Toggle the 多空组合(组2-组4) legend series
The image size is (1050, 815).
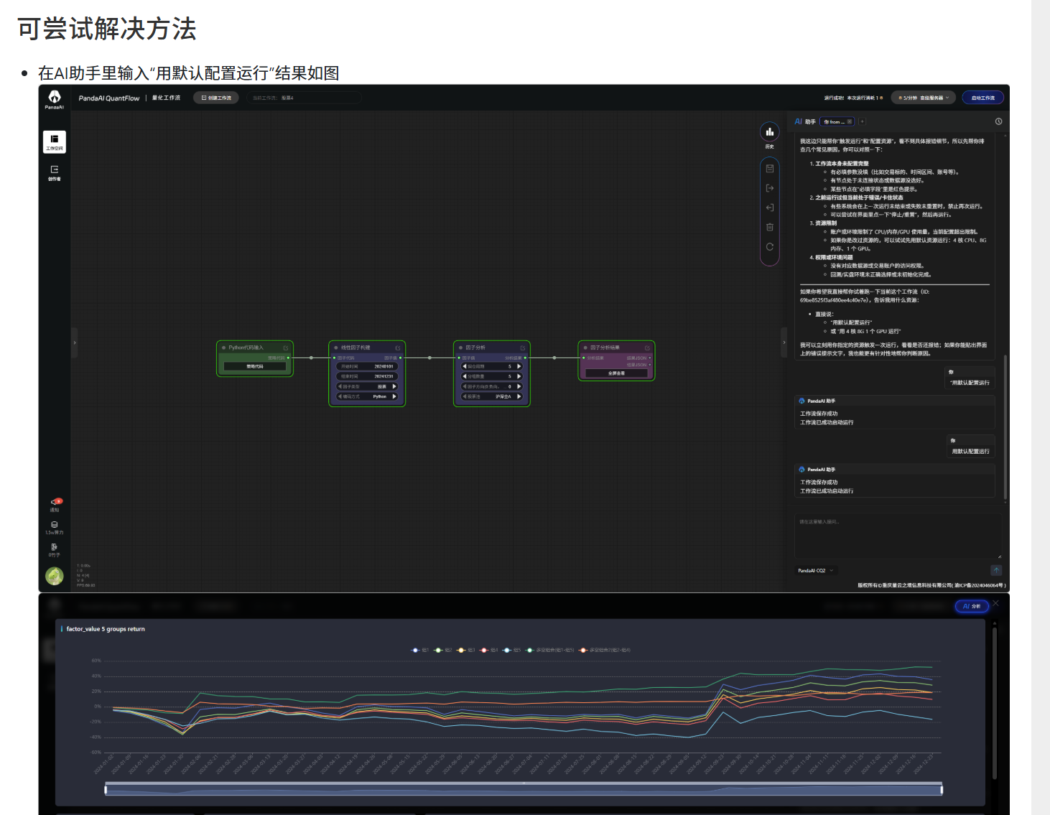click(605, 651)
